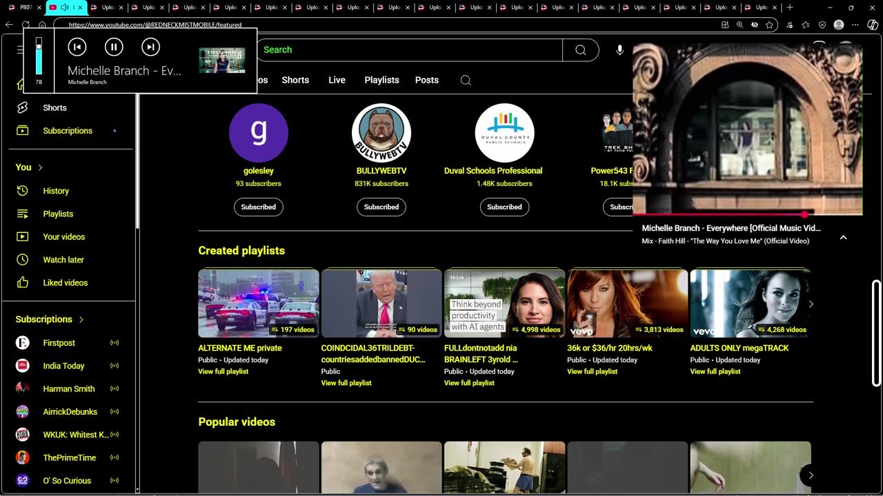
Task: Open the Playlists icon in the sidebar
Action: click(x=23, y=214)
